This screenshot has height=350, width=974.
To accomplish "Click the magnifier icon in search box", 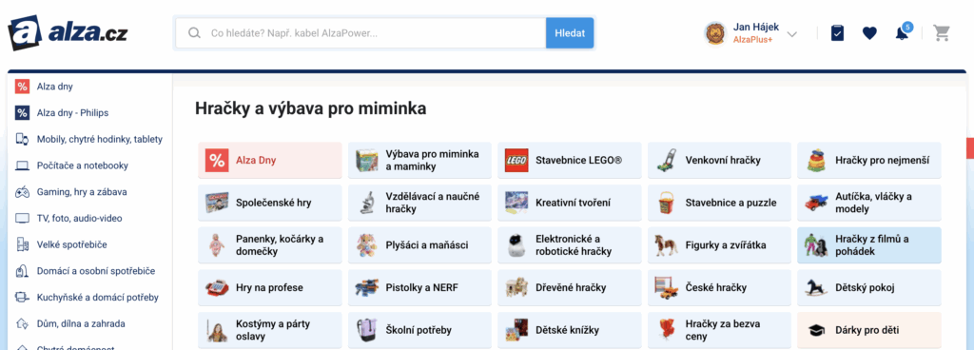I will (x=194, y=33).
